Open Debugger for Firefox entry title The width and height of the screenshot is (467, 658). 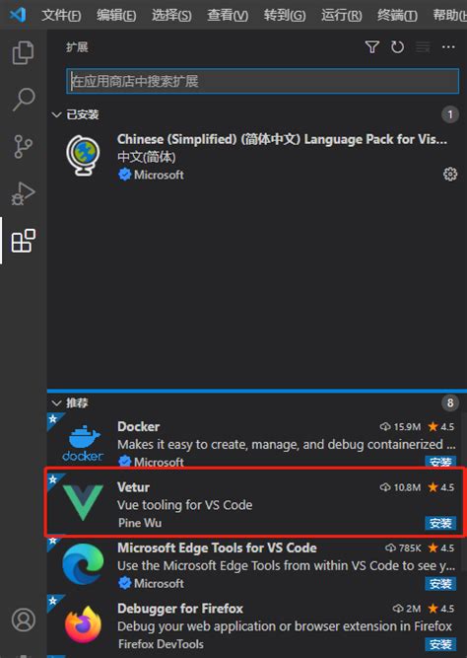pyautogui.click(x=180, y=608)
